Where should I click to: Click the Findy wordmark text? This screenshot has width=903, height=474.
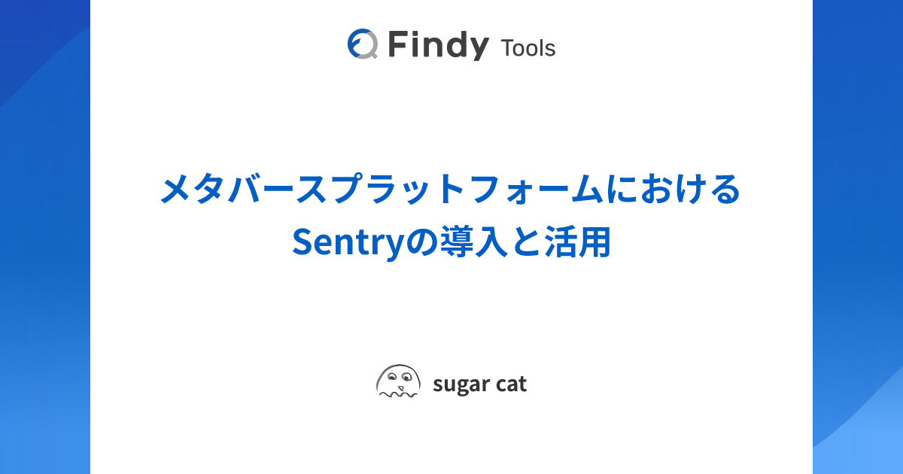coord(439,46)
